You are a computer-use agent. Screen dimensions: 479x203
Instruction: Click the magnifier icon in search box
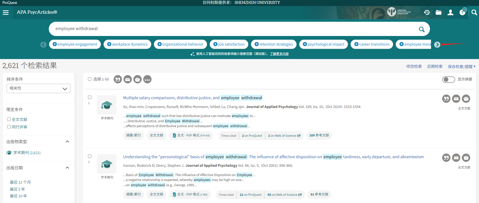click(422, 29)
